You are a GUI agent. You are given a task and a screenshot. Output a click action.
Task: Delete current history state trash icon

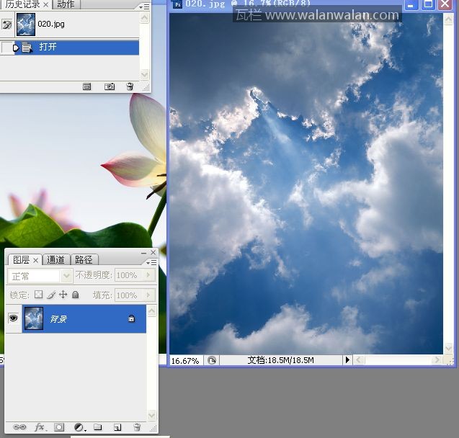(130, 86)
